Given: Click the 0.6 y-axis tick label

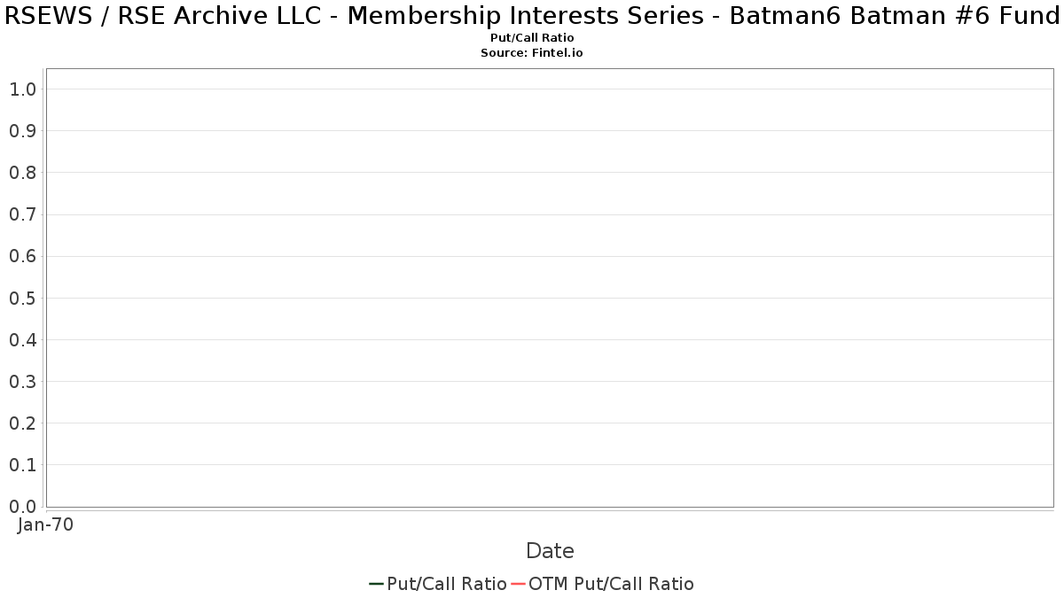Looking at the screenshot, I should coord(22,256).
